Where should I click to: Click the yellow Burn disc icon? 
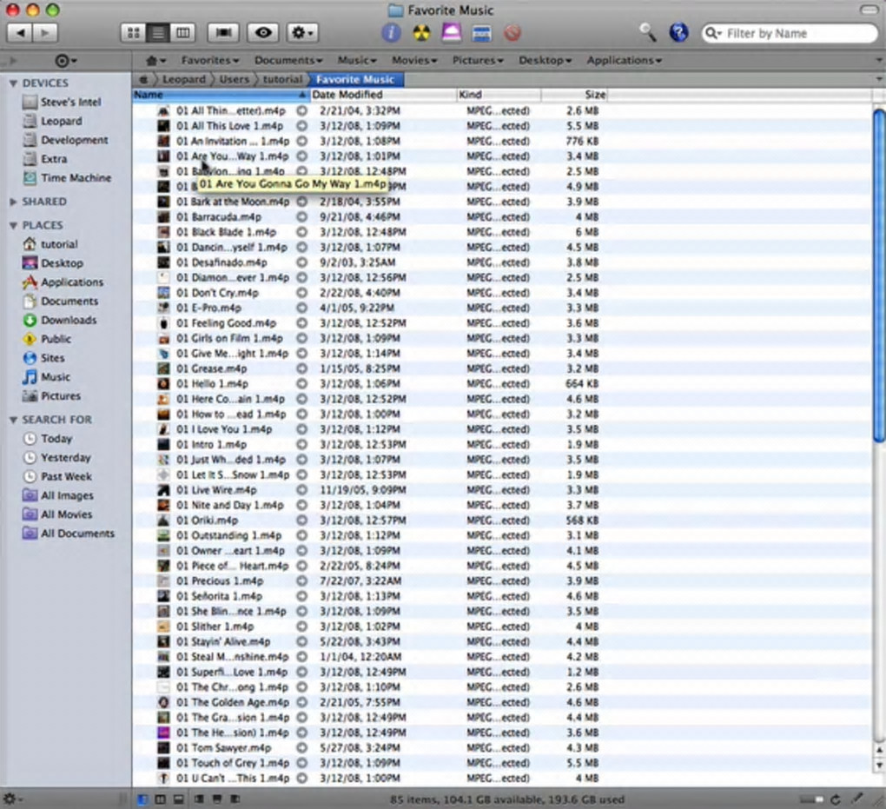pos(421,33)
